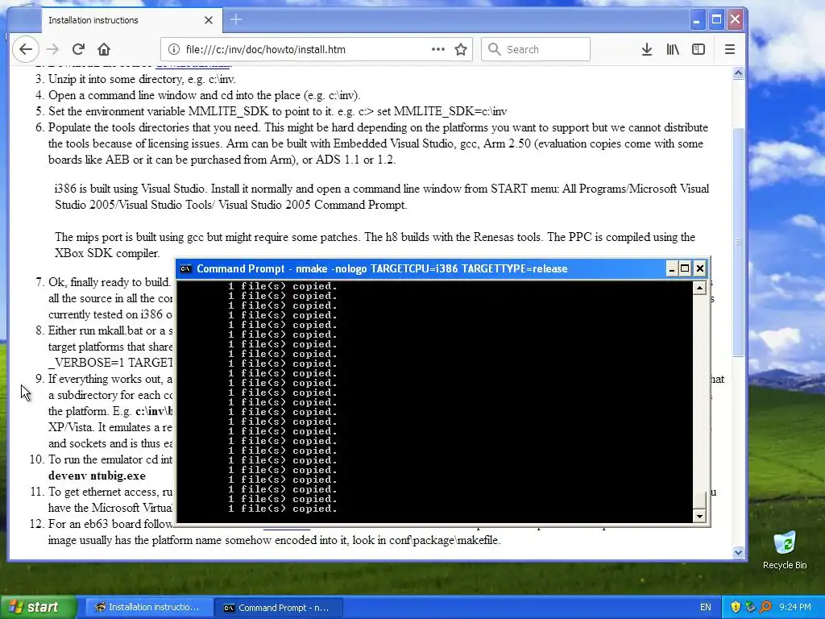Toggle the sidebar view icon
Screen dimensions: 825x619
(699, 49)
